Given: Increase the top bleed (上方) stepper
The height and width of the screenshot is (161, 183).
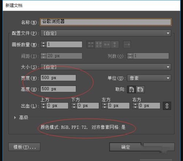Looking at the screenshot, I should (x=44, y=104).
